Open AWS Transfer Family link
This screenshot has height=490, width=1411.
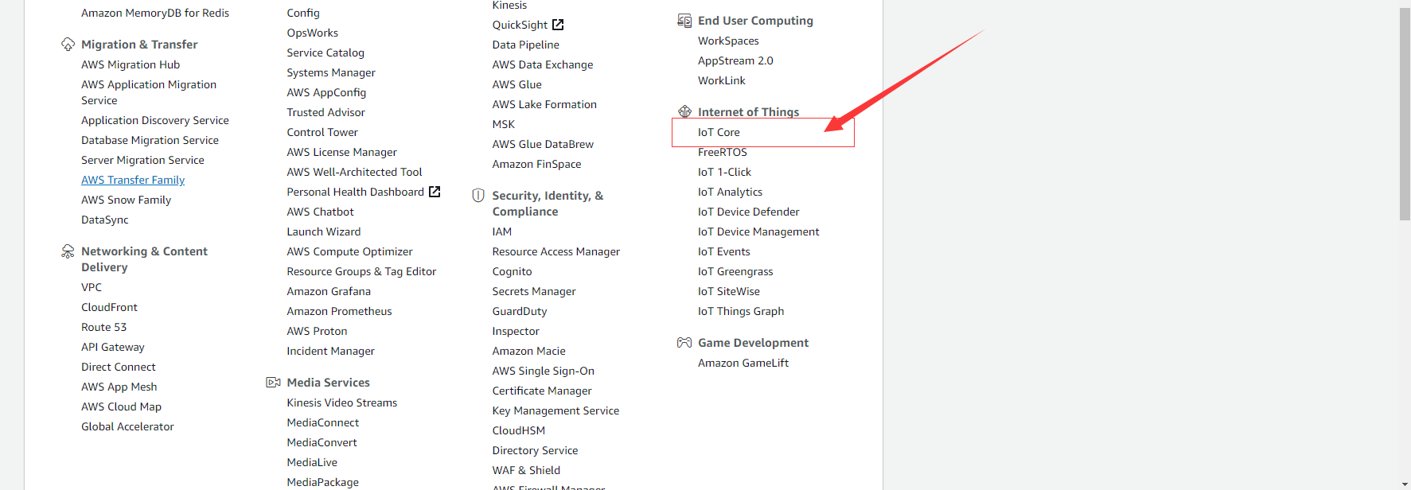(133, 180)
